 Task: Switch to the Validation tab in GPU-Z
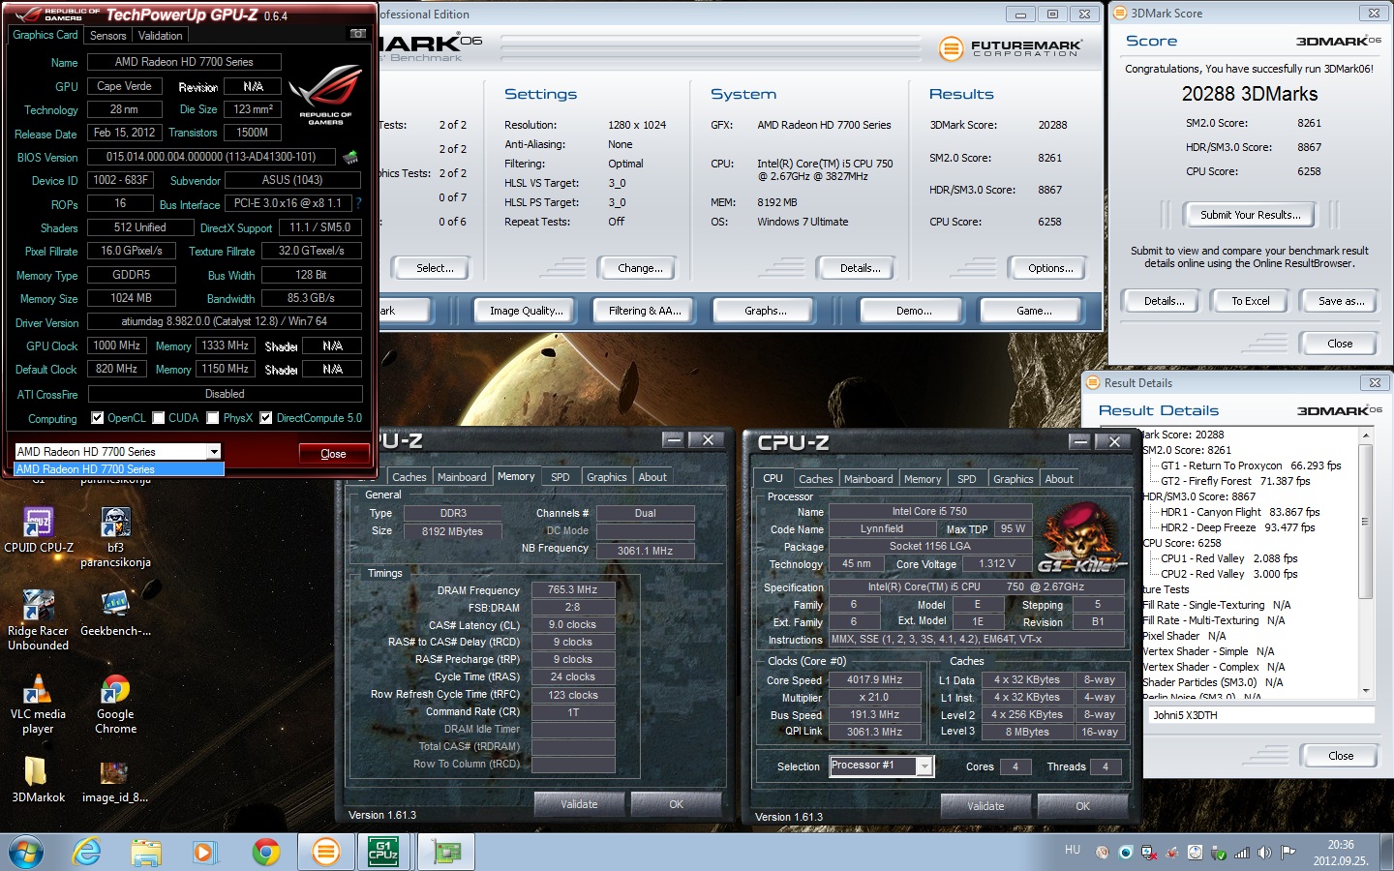[161, 36]
